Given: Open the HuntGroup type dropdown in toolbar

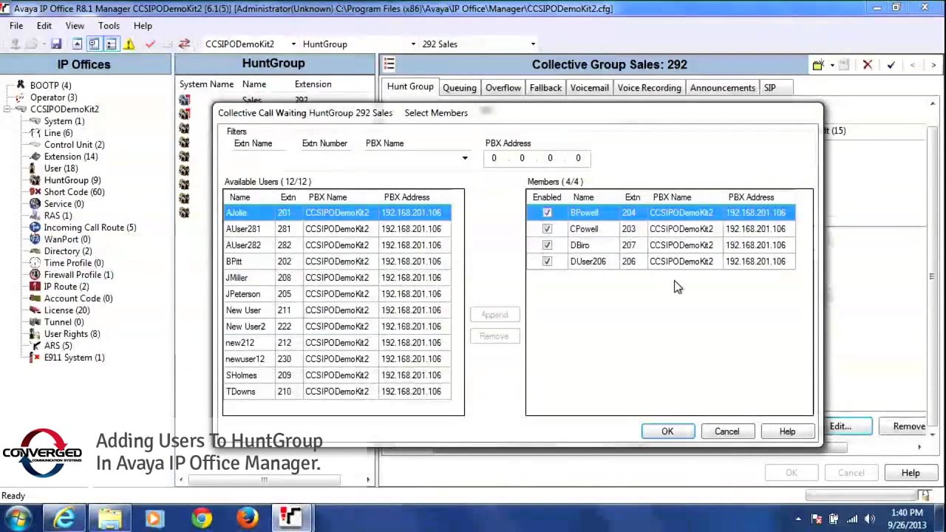Looking at the screenshot, I should [413, 44].
